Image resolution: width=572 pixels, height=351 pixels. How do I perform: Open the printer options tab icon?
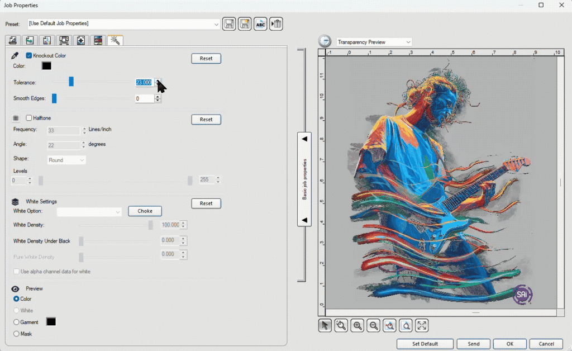point(64,40)
